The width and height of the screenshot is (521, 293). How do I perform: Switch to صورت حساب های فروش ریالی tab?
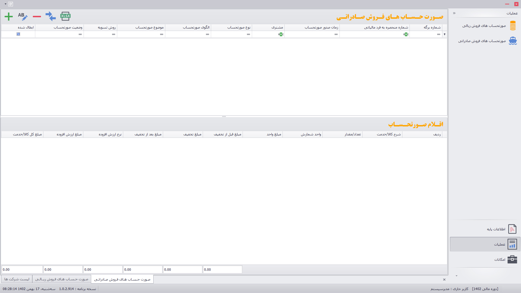coord(62,279)
